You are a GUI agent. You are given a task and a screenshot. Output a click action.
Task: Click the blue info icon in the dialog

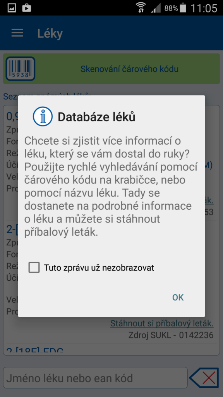tap(43, 116)
